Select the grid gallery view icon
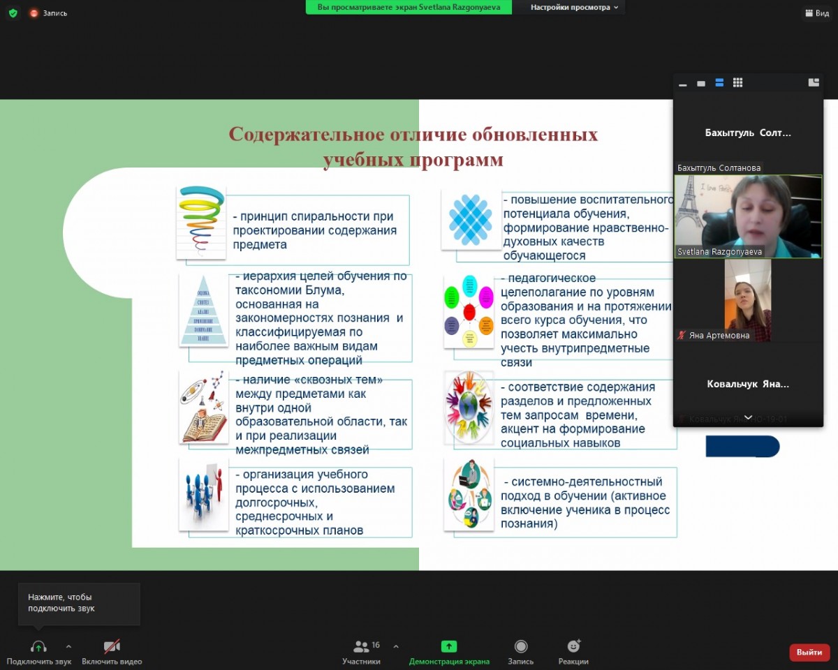Image resolution: width=838 pixels, height=670 pixels. (737, 83)
